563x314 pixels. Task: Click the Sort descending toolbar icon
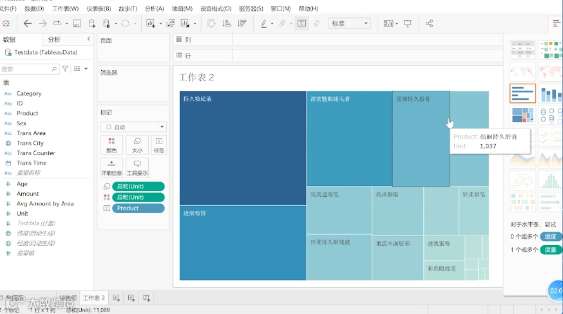(x=242, y=24)
